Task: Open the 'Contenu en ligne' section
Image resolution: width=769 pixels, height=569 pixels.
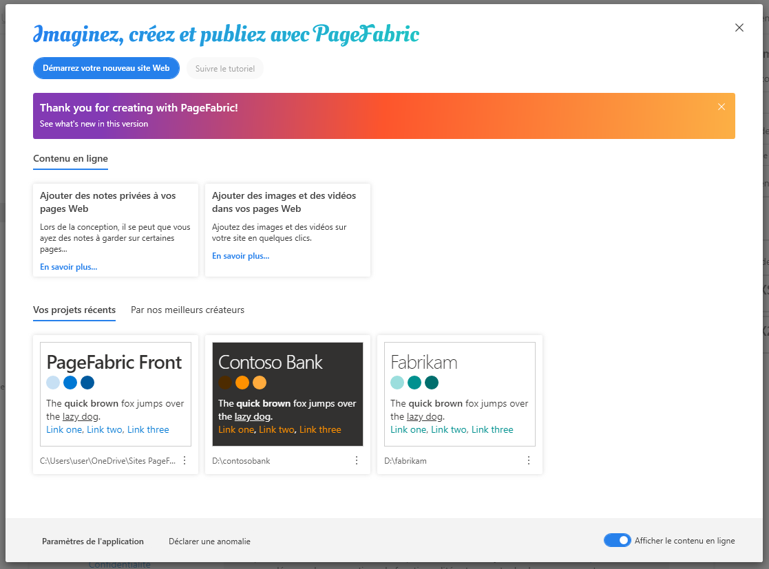Action: pyautogui.click(x=70, y=158)
